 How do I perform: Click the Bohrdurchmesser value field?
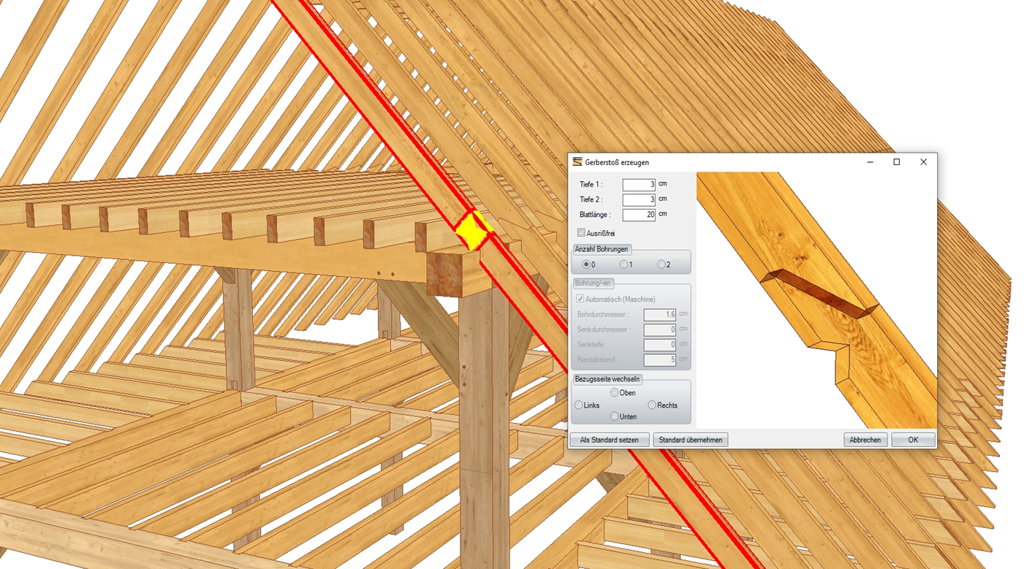coord(659,315)
